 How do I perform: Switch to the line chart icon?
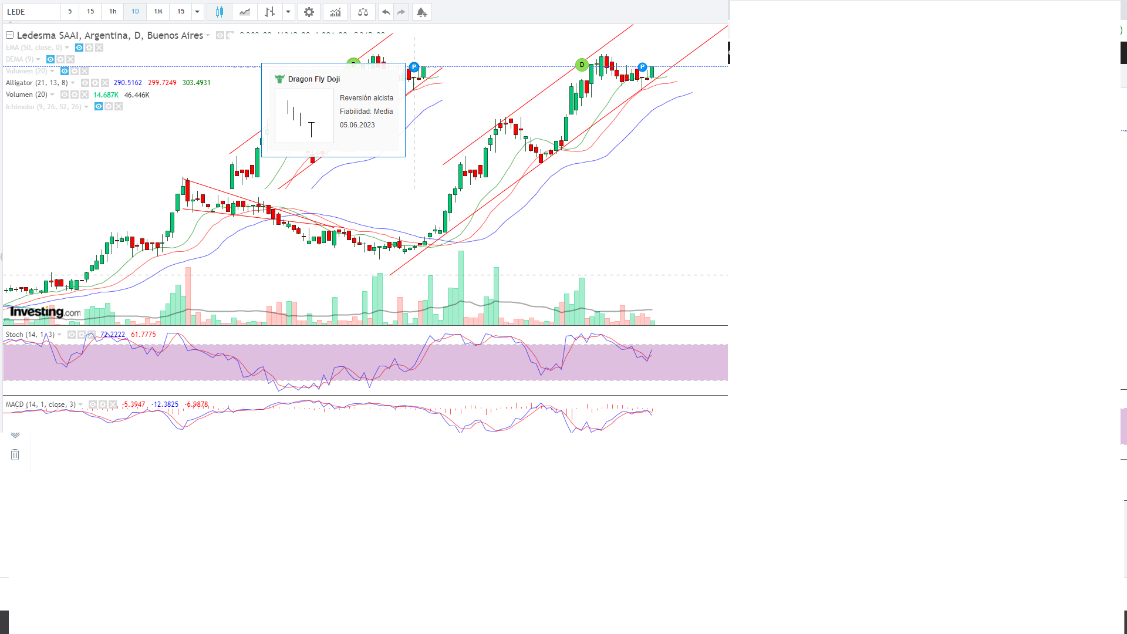click(245, 12)
